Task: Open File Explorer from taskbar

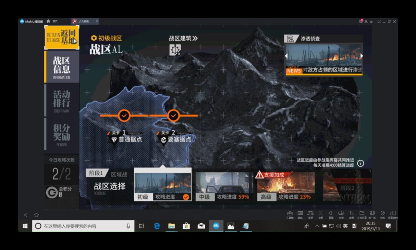Action: tap(171, 226)
